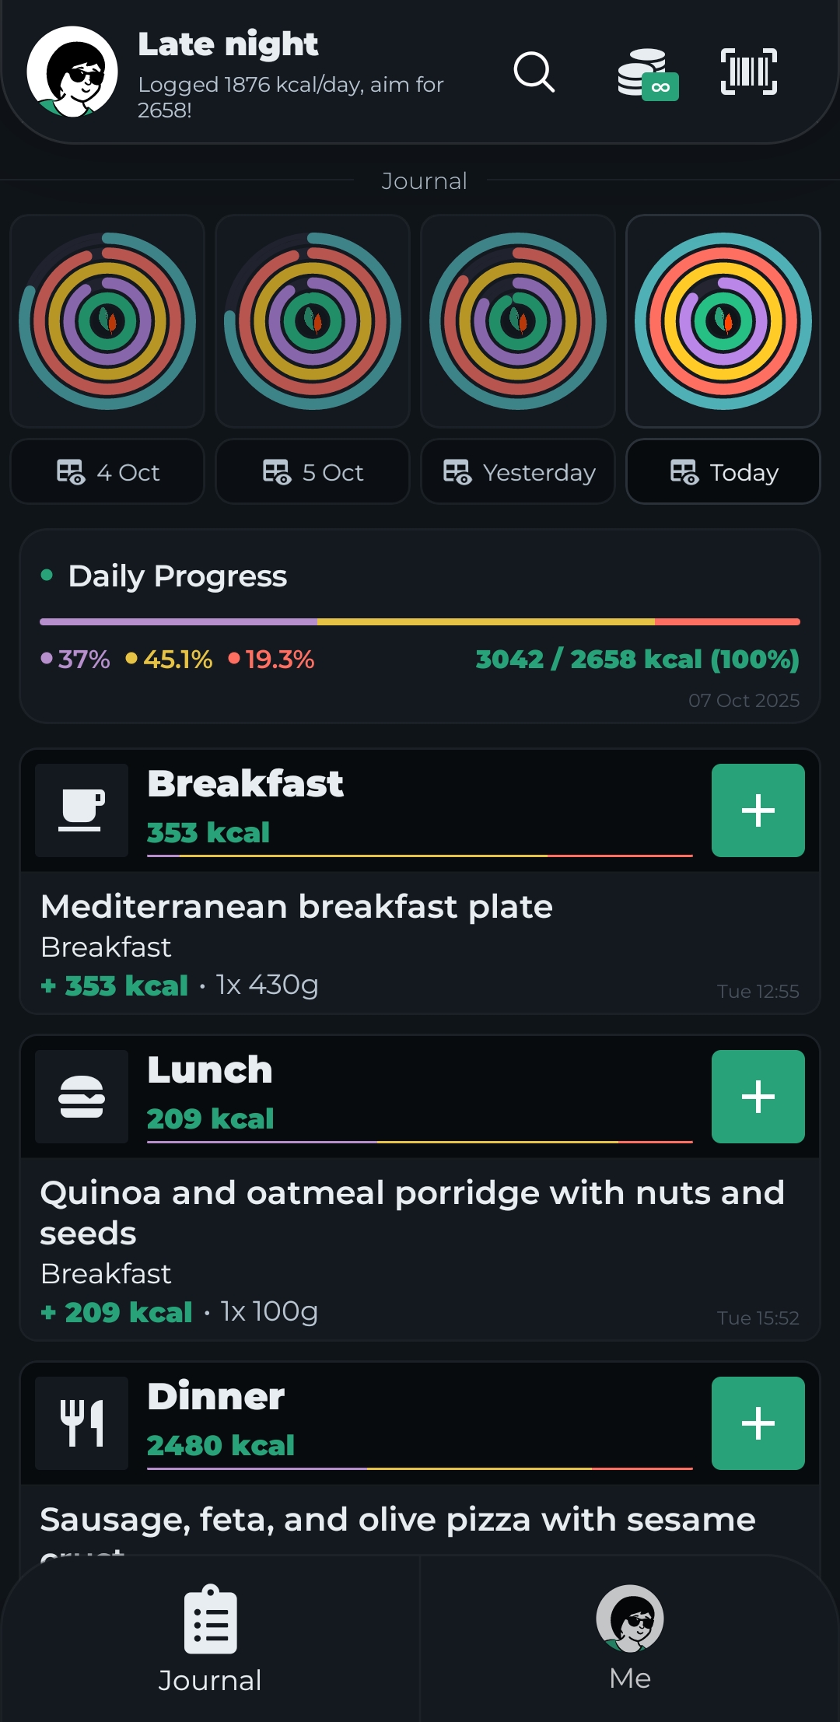Select the Yesterday day button
The height and width of the screenshot is (1722, 840).
coord(518,472)
